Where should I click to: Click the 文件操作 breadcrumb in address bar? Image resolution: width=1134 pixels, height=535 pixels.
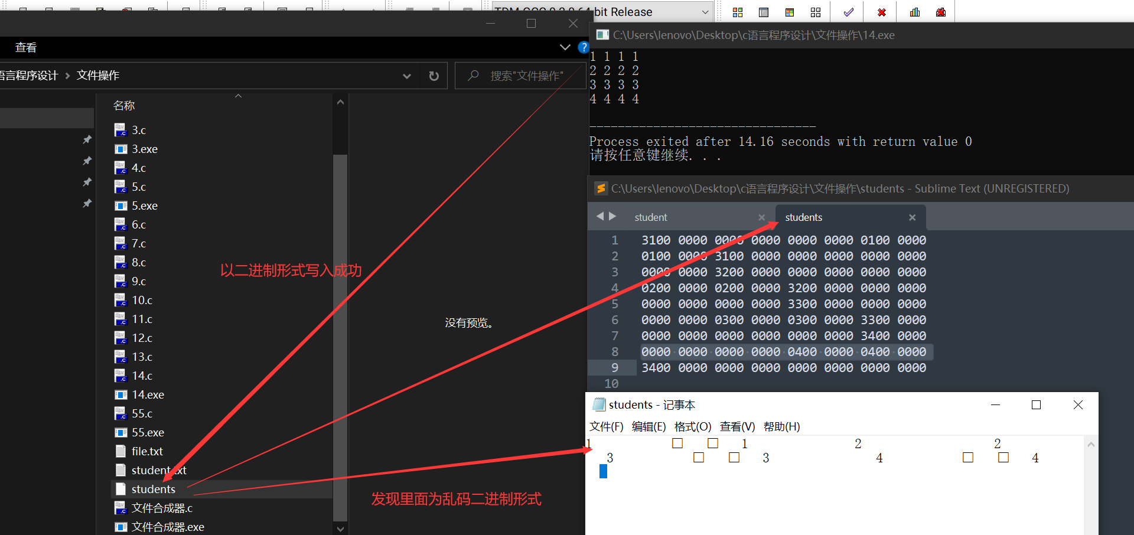pos(98,75)
